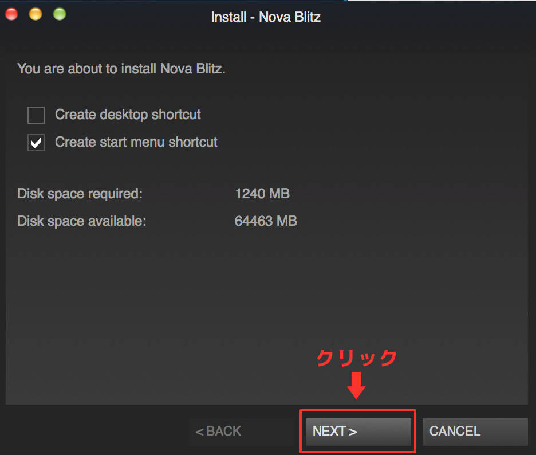Viewport: 536px width, 455px height.
Task: Click the Create desktop shortcut label text
Action: (x=128, y=115)
